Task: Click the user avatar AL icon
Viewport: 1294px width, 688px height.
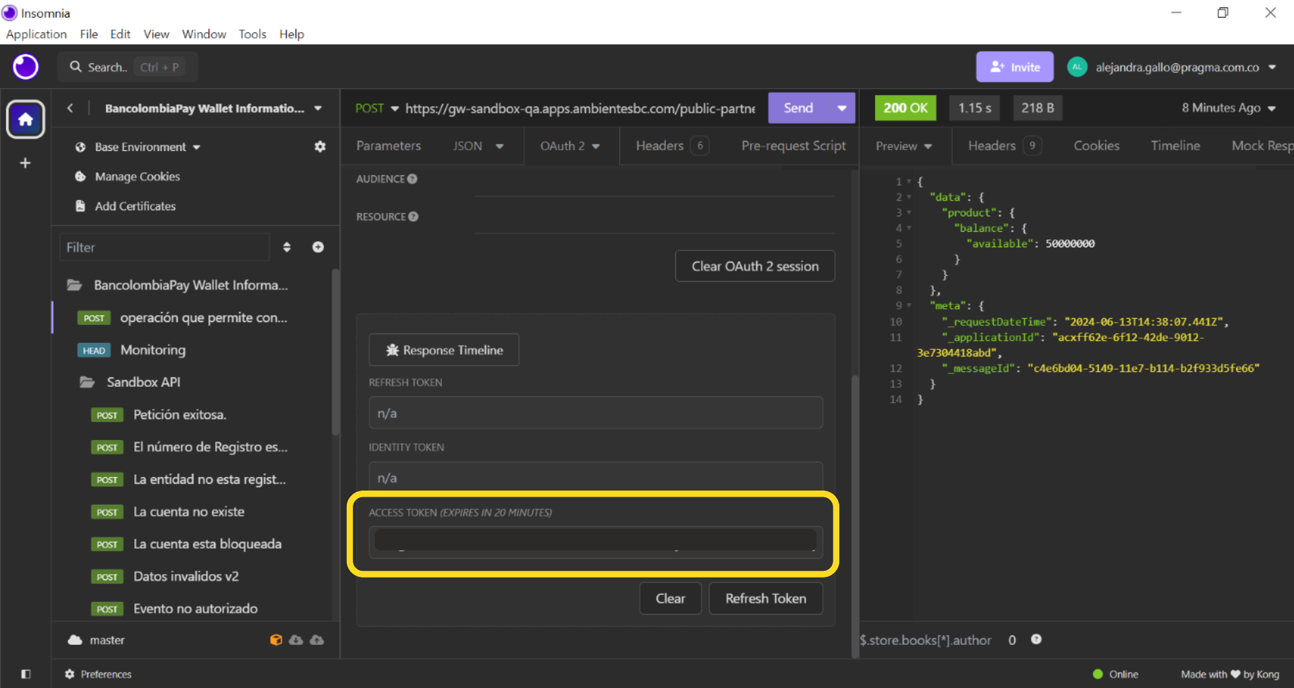Action: tap(1077, 67)
